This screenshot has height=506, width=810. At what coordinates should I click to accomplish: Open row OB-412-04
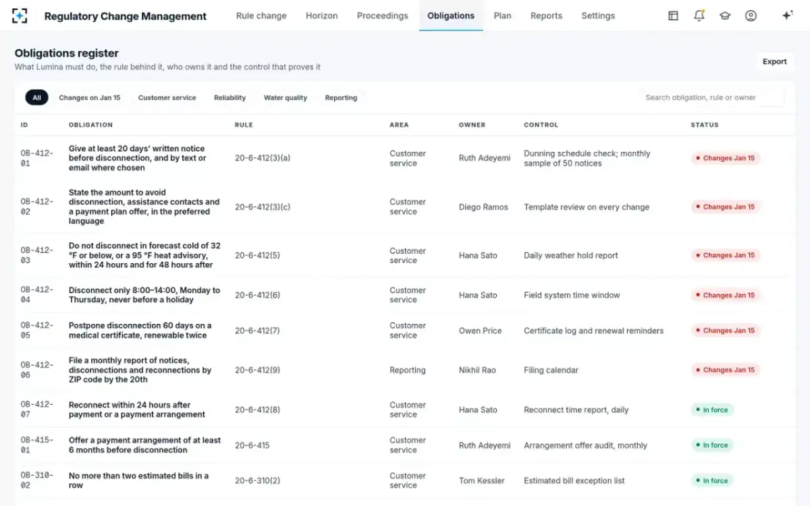pyautogui.click(x=405, y=295)
